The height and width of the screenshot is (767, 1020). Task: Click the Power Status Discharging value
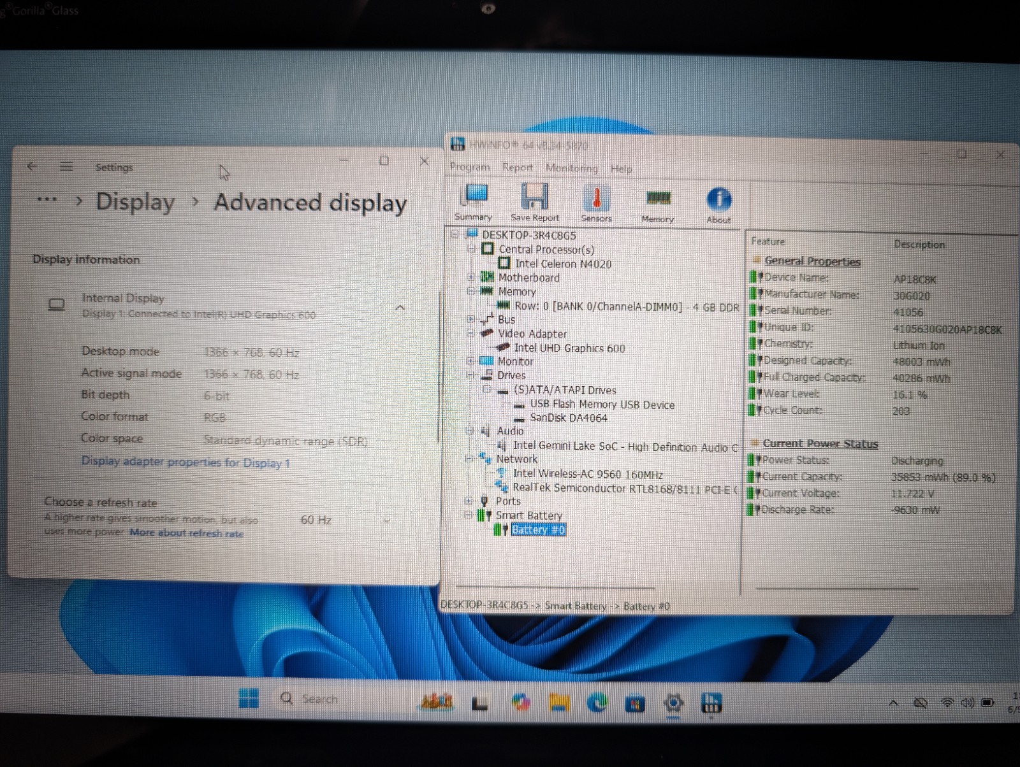click(x=917, y=461)
